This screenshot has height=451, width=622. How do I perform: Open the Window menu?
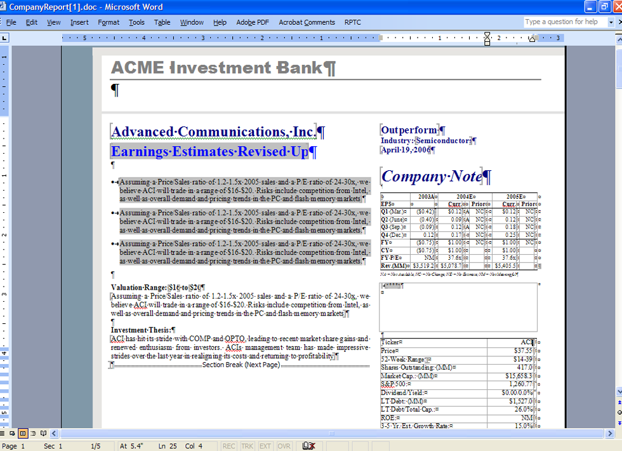tap(192, 22)
